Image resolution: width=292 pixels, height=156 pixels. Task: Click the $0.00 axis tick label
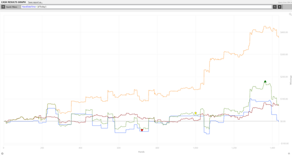click(x=283, y=121)
